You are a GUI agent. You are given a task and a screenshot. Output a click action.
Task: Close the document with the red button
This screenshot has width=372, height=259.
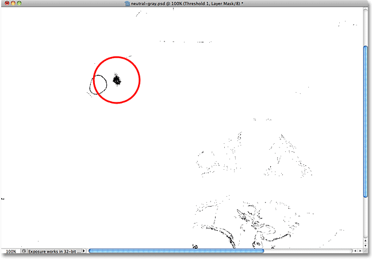coord(7,3)
